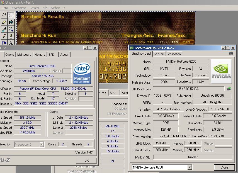238x173 pixels.
Task: Click the rated FSB value 1170.6 MHz
Action: coord(27,133)
